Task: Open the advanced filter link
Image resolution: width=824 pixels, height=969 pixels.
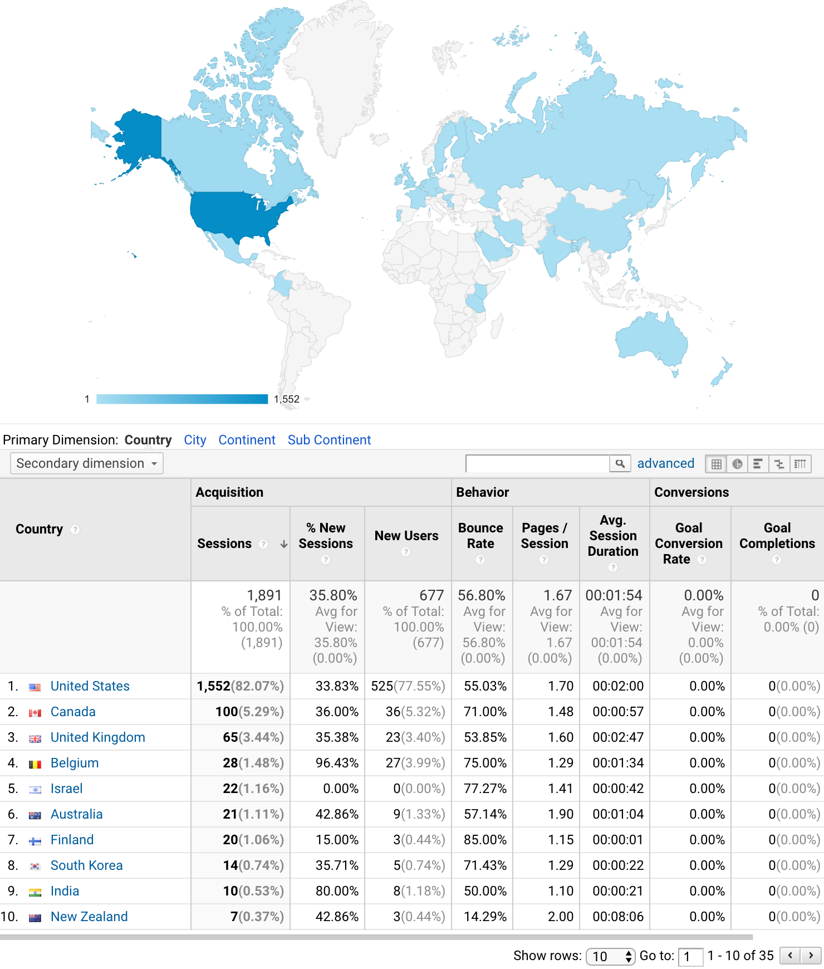Action: point(666,463)
